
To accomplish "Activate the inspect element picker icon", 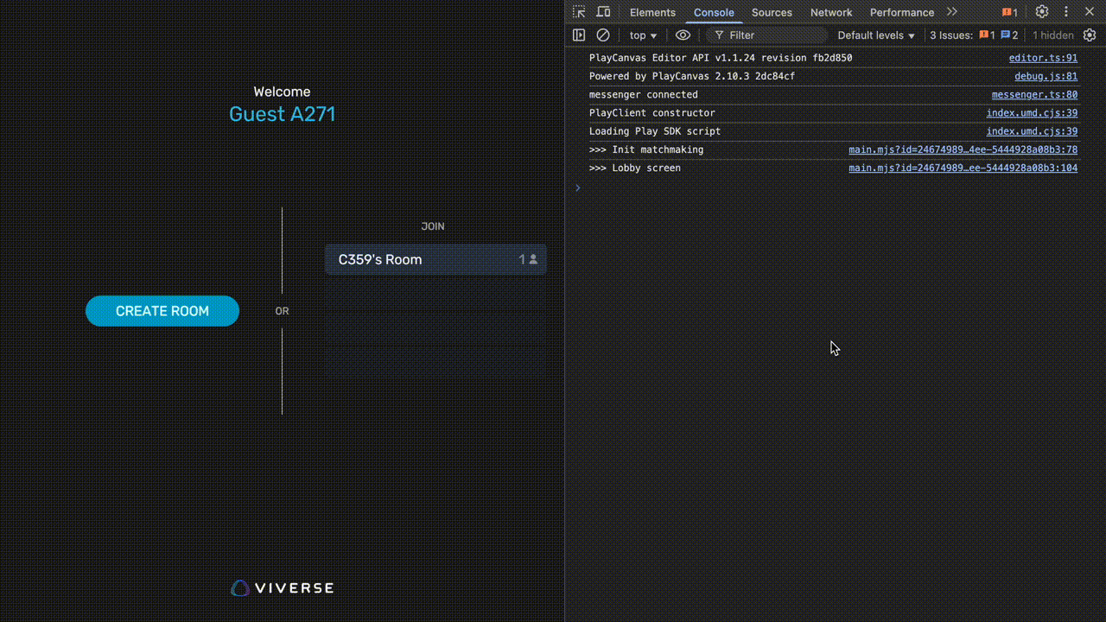I will click(x=579, y=12).
